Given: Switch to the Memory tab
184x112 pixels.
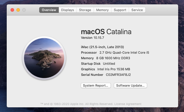Looking at the screenshot, I should (102, 10).
